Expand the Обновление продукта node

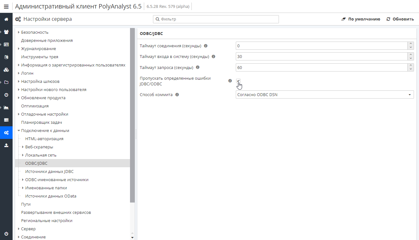tap(19, 98)
